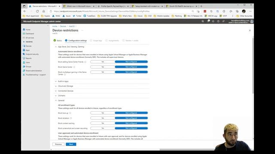Open the Home breadcrumb link
275x154 pixels.
pos(55,26)
